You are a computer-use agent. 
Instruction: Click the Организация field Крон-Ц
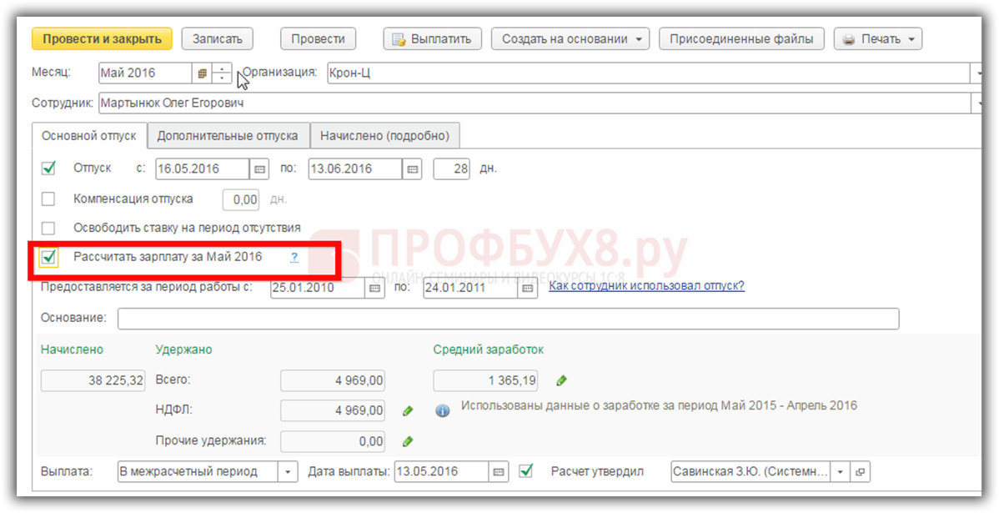(x=648, y=73)
